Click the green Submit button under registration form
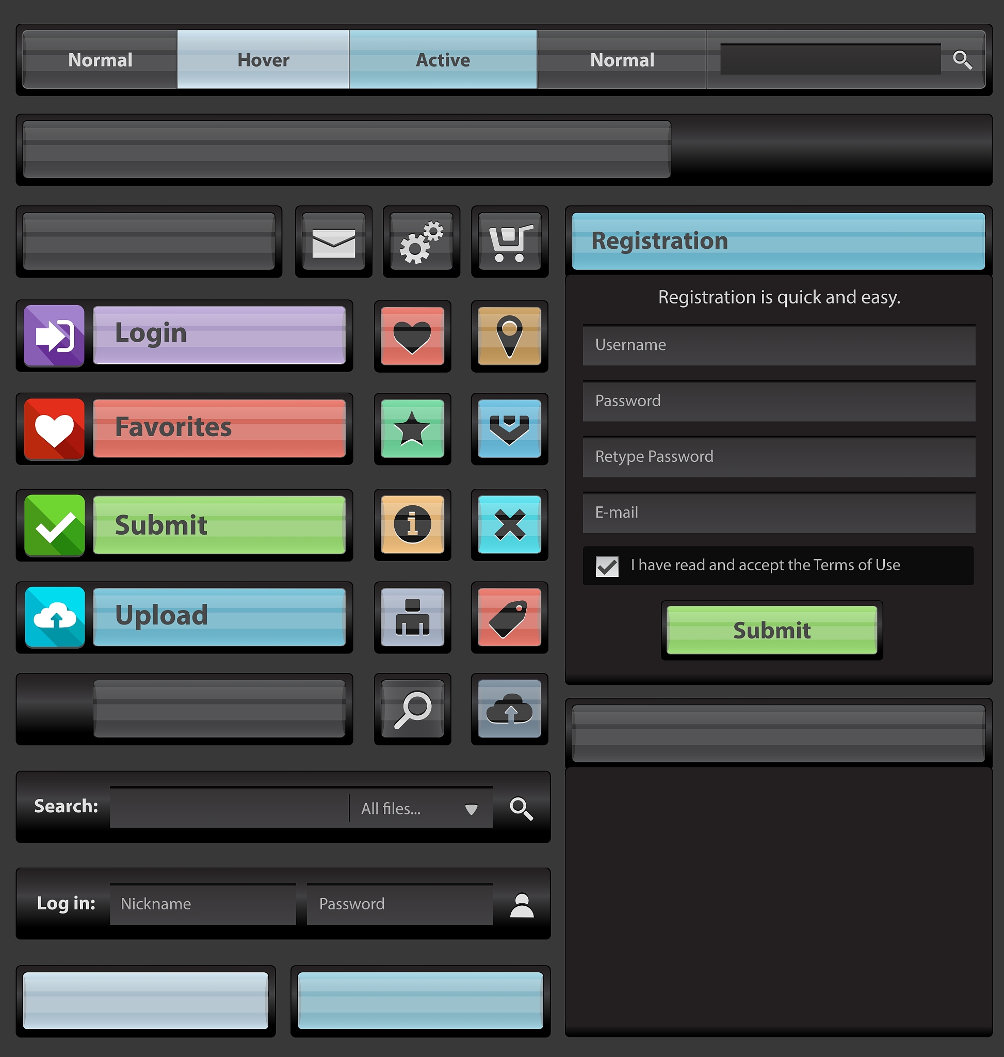The image size is (1004, 1057). point(772,630)
